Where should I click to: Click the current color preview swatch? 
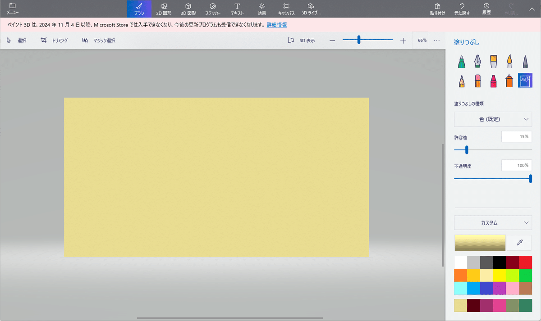(x=480, y=243)
